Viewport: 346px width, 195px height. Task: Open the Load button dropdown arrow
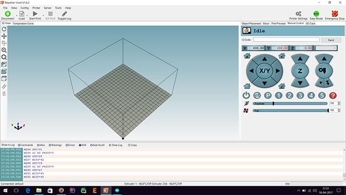pos(27,16)
